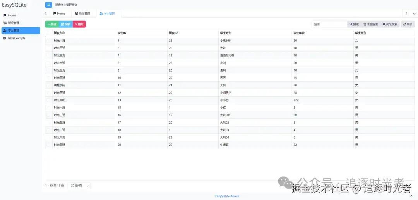Select 学生管理 in the left sidebar
Image resolution: width=418 pixels, height=200 pixels.
point(21,31)
